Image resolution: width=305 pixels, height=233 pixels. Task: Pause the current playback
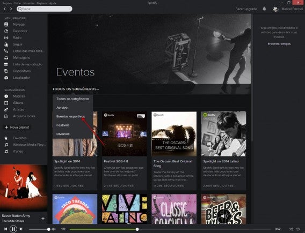[x=13, y=229]
